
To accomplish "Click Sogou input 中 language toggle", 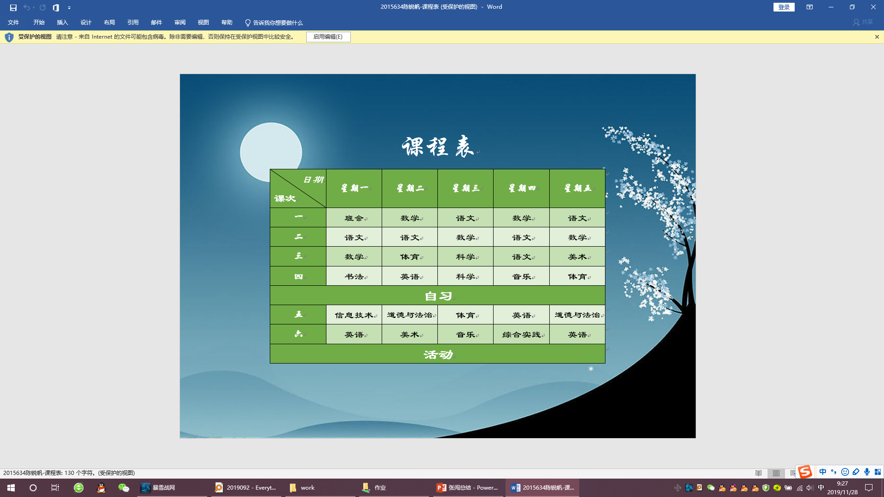I will click(x=823, y=472).
